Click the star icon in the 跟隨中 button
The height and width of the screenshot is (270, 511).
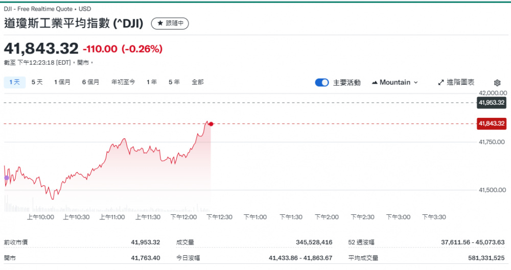click(160, 23)
